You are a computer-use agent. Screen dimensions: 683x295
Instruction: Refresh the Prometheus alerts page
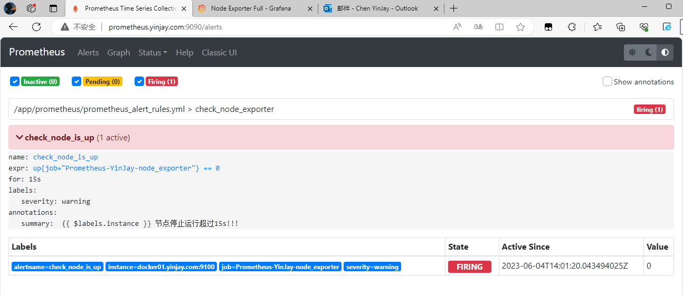click(36, 27)
